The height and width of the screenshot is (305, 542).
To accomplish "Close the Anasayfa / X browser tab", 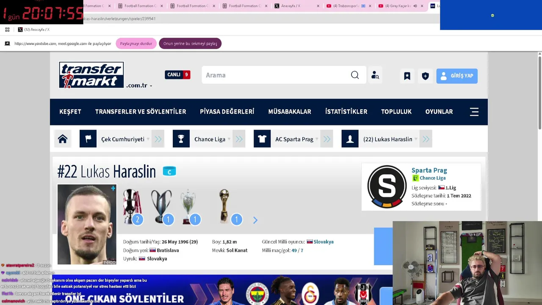I will pyautogui.click(x=318, y=6).
